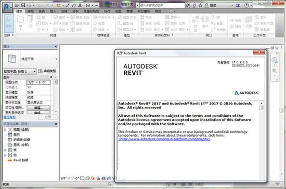Expand the Rooms and Areas panel dropdown arrow

pos(172,35)
